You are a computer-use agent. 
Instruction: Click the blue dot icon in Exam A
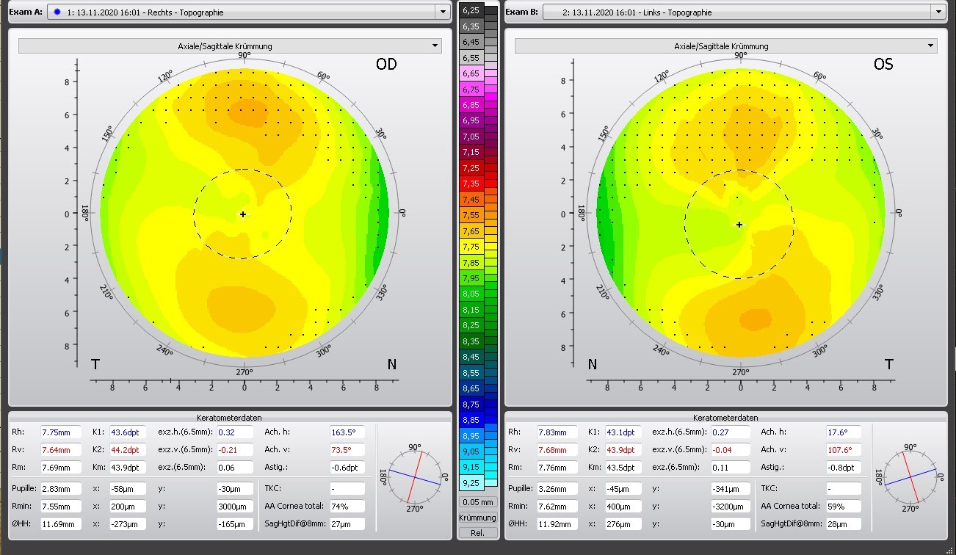click(57, 12)
